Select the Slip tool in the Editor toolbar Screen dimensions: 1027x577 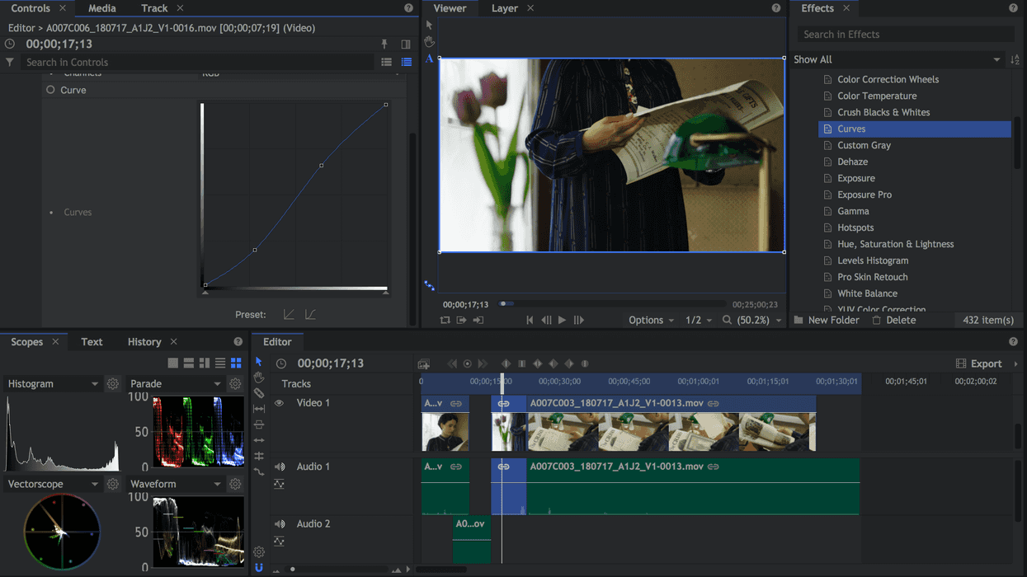click(x=259, y=409)
